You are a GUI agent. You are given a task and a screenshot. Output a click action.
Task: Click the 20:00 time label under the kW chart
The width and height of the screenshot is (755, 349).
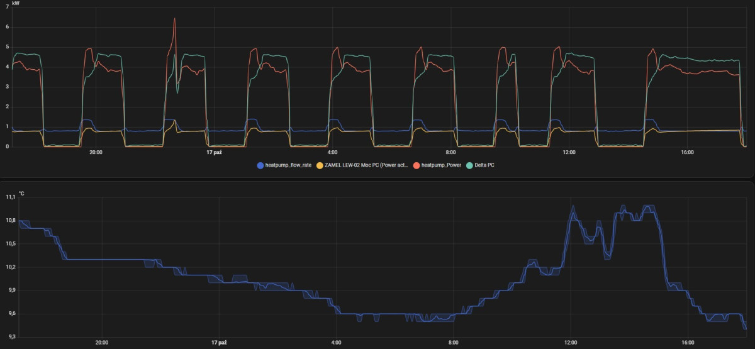tap(96, 153)
